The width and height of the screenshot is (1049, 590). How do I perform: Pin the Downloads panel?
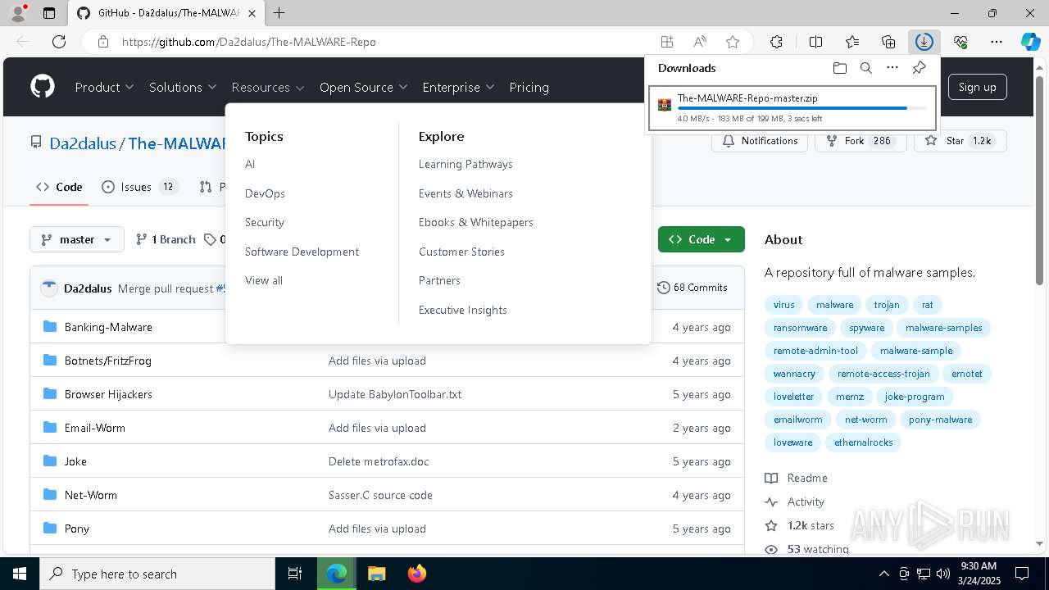click(x=920, y=68)
